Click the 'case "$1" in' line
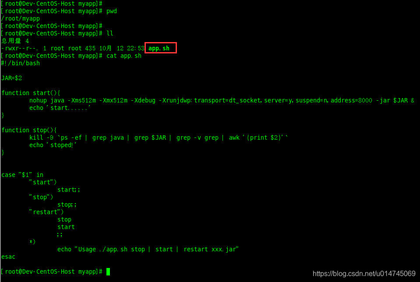 pyautogui.click(x=22, y=175)
